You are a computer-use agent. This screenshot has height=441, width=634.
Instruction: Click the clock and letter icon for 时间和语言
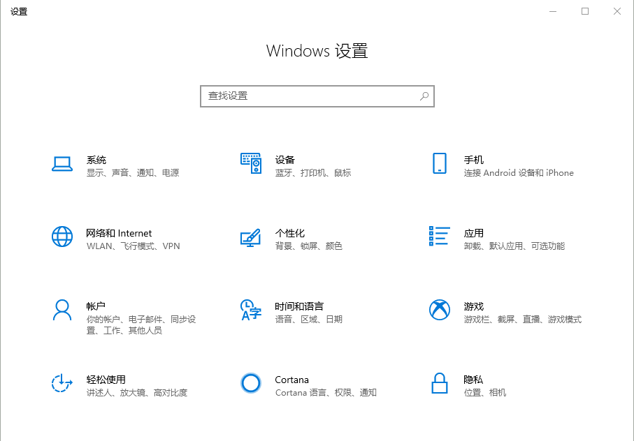pos(251,310)
